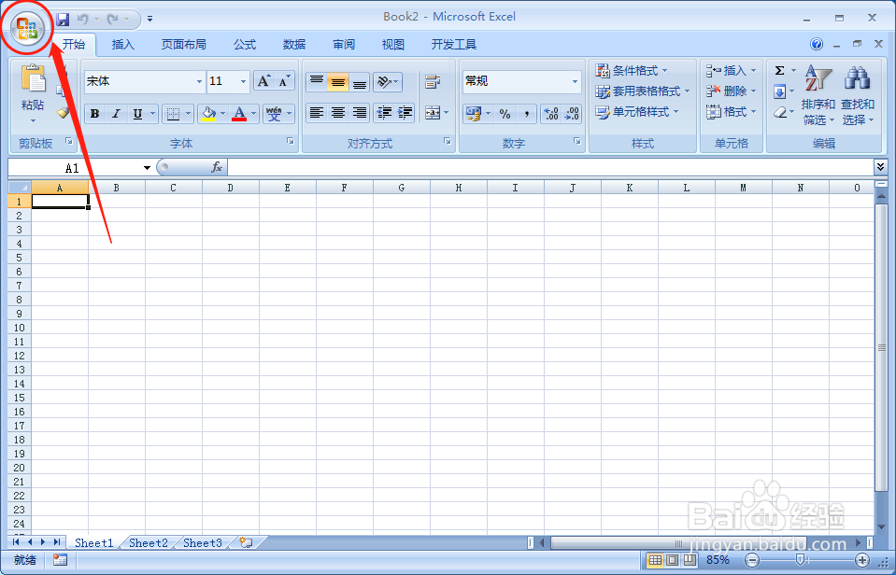Click the accounting number format icon
Screen dimensions: 896x575
[x=473, y=114]
